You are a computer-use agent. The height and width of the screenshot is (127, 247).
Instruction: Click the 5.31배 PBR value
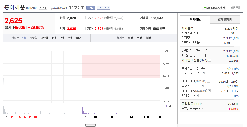pyautogui.click(x=224, y=91)
